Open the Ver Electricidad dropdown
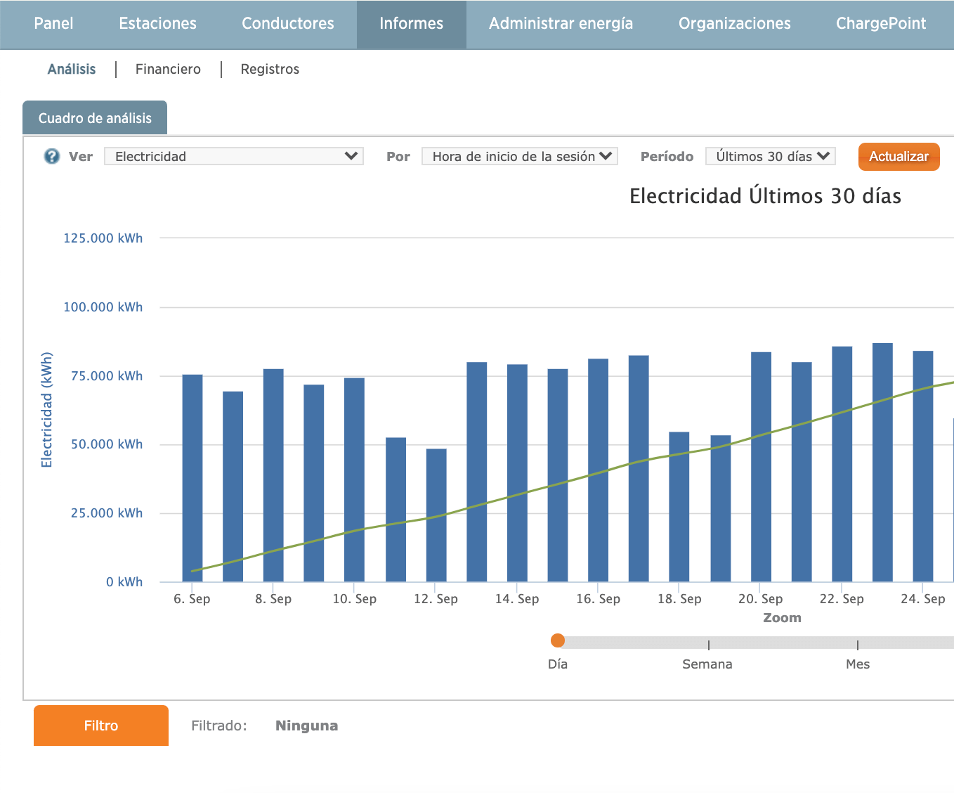This screenshot has height=793, width=954. click(233, 156)
